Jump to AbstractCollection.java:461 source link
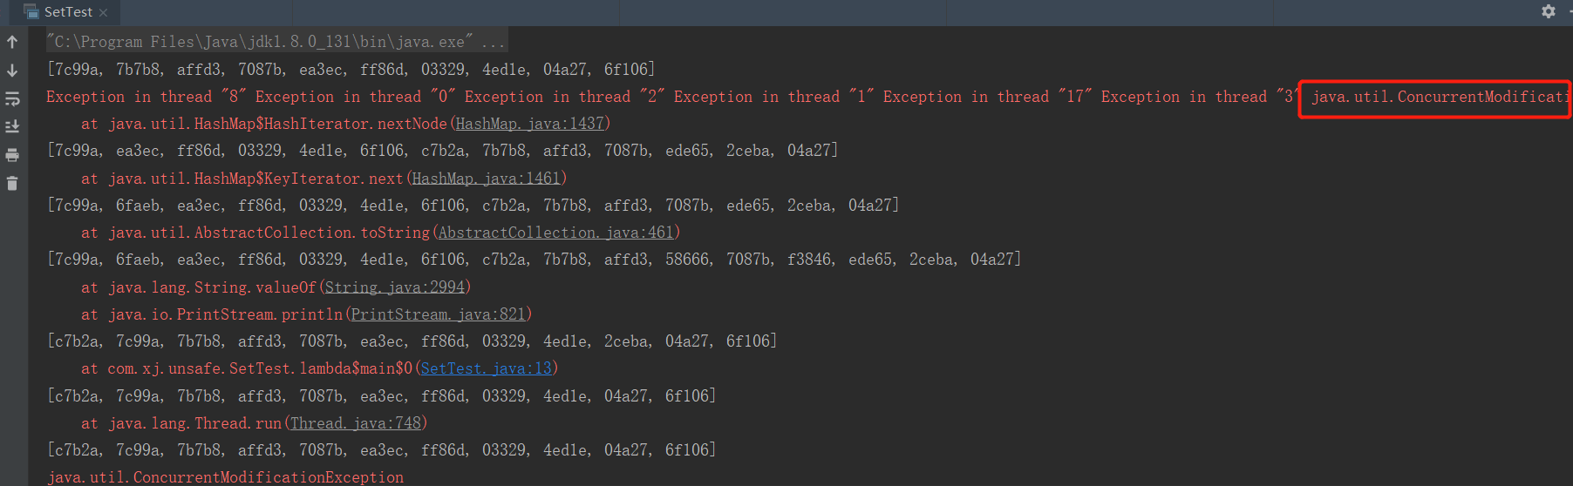The image size is (1573, 486). click(555, 233)
